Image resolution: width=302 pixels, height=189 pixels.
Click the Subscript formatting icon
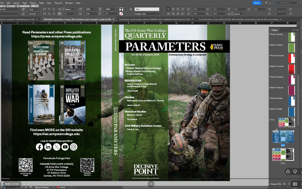click(x=49, y=14)
